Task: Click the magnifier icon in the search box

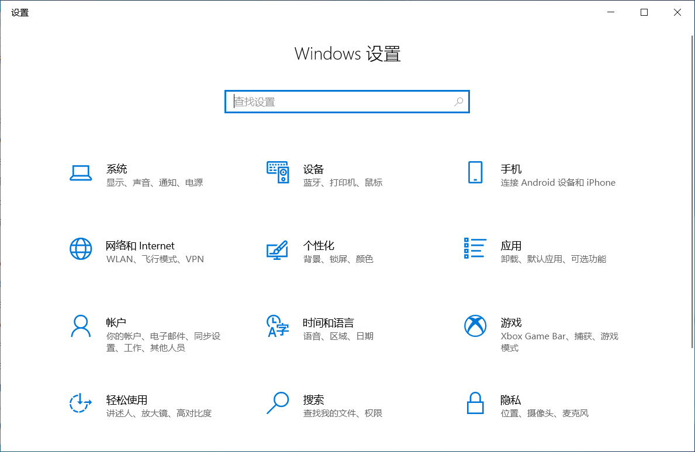Action: [x=459, y=102]
